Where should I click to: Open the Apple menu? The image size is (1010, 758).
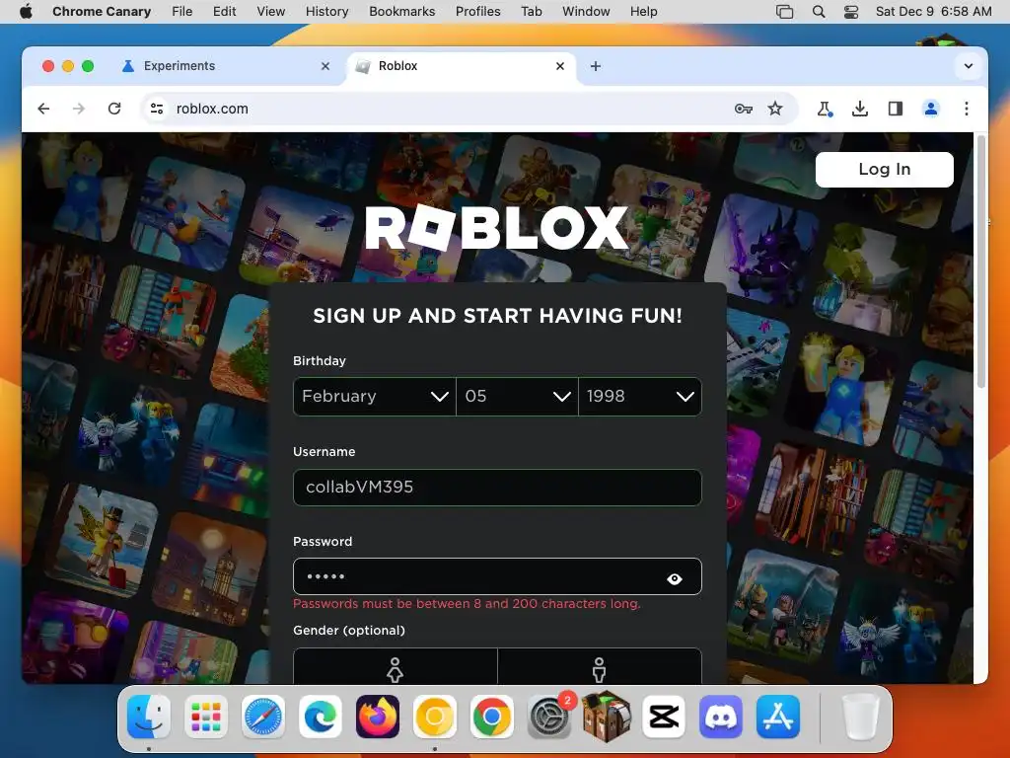(26, 11)
